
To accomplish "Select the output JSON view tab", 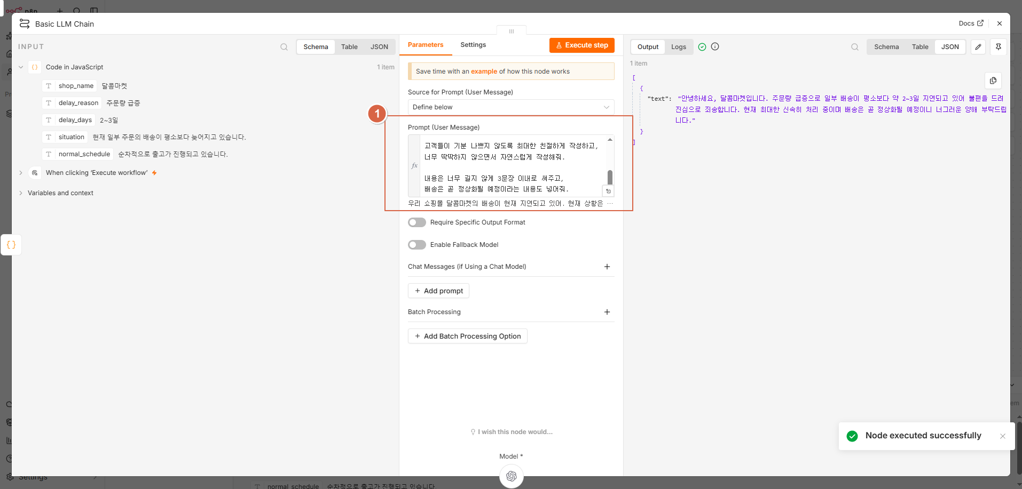I will tap(950, 47).
